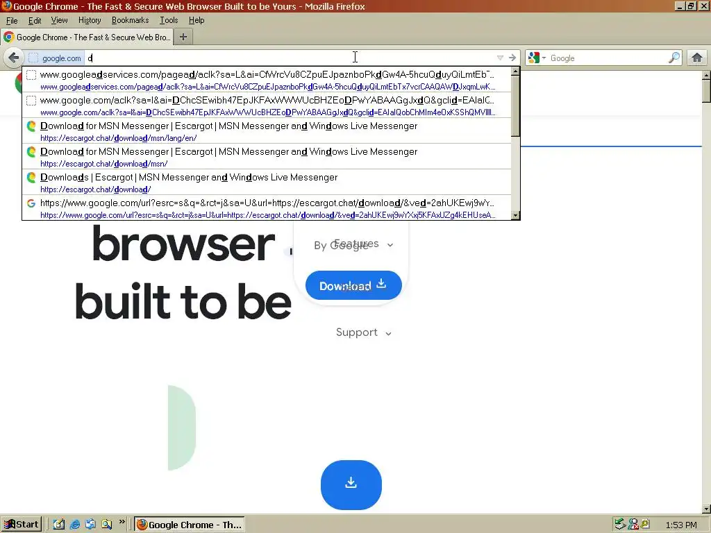
Task: Open the Tools menu
Action: point(169,20)
